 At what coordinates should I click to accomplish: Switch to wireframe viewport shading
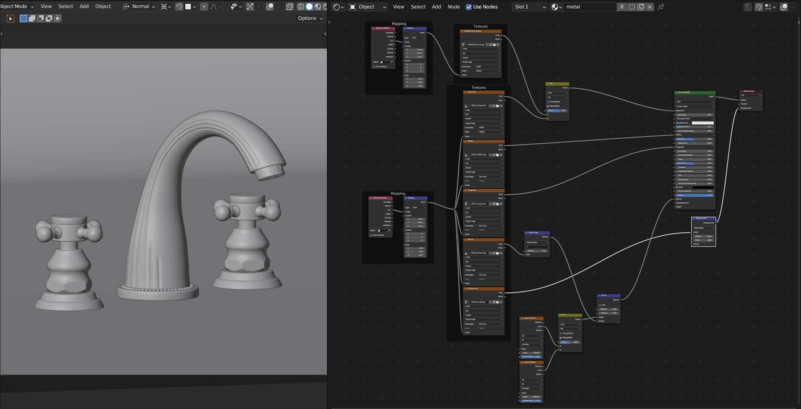tap(300, 7)
